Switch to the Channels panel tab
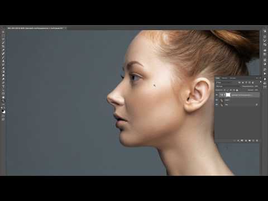This screenshot has width=268, height=201. click(225, 78)
